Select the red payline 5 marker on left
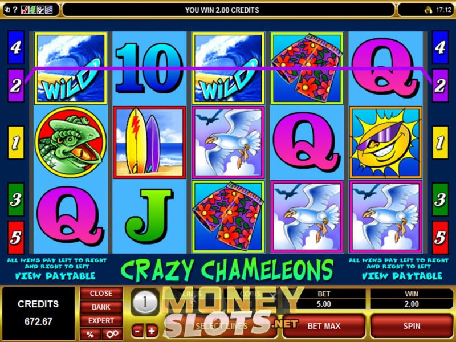 click(16, 237)
